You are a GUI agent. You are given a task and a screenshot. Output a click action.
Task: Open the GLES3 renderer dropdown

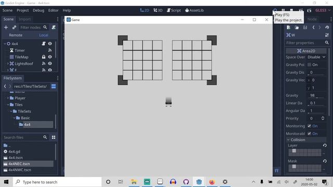click(x=323, y=10)
